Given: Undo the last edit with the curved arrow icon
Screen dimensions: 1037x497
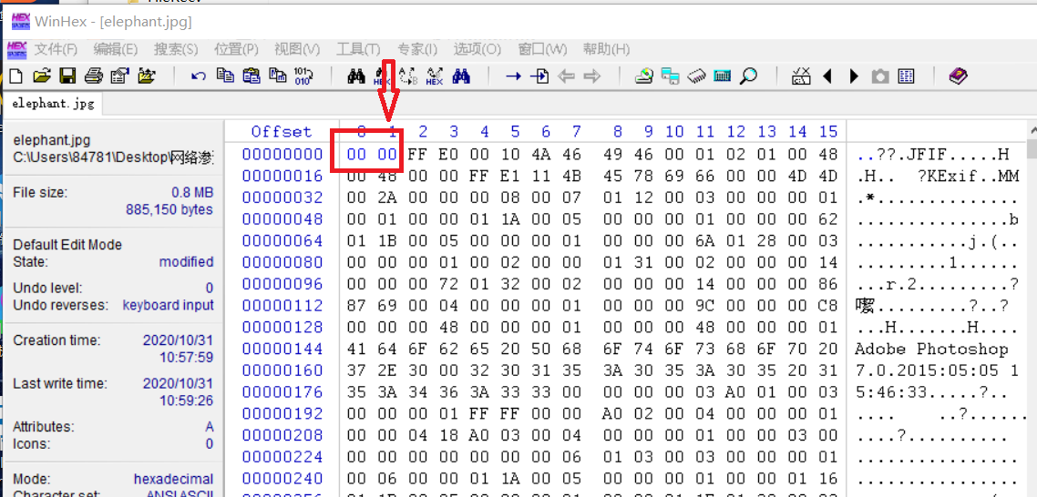Looking at the screenshot, I should coord(198,76).
